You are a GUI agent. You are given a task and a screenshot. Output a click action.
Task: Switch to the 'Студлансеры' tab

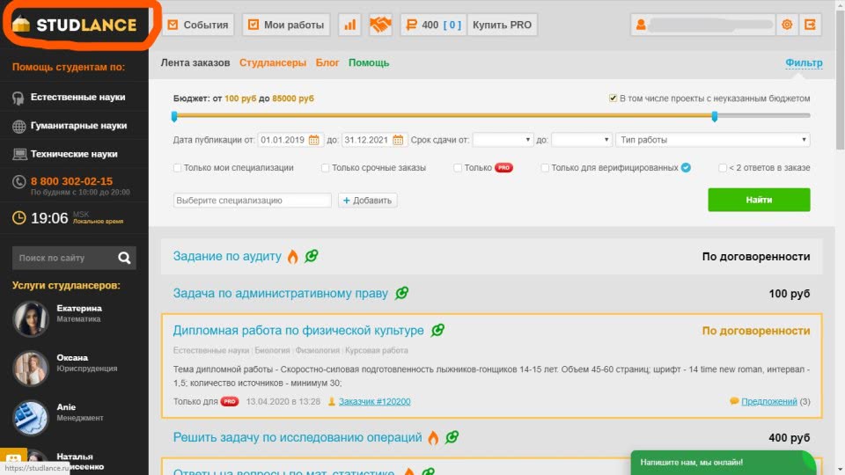tap(273, 63)
